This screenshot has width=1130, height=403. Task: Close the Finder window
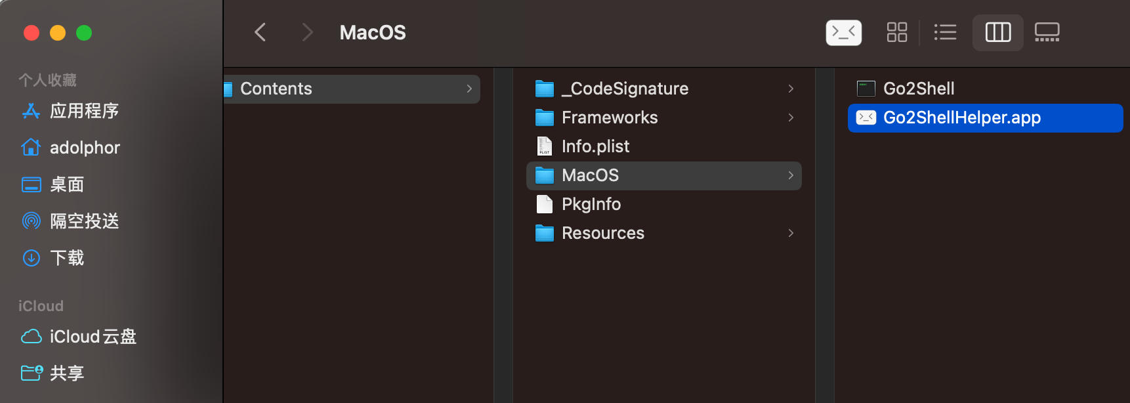31,33
